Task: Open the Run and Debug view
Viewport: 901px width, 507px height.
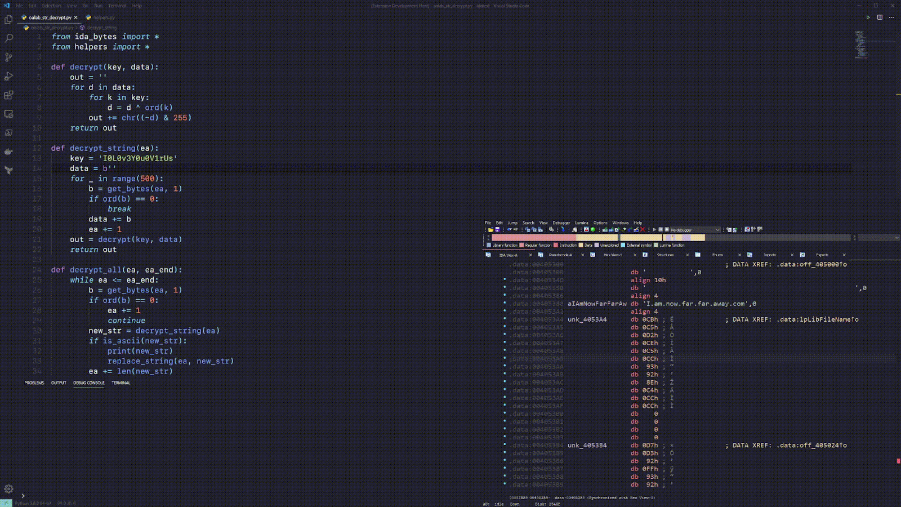Action: (x=8, y=76)
